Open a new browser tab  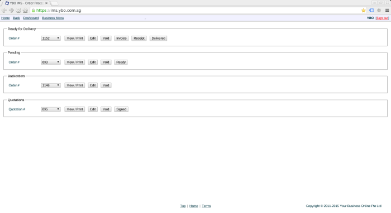[x=54, y=3]
